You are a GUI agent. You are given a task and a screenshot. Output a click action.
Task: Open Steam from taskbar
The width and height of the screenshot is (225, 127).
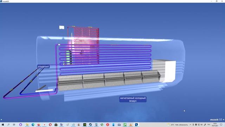(90, 125)
